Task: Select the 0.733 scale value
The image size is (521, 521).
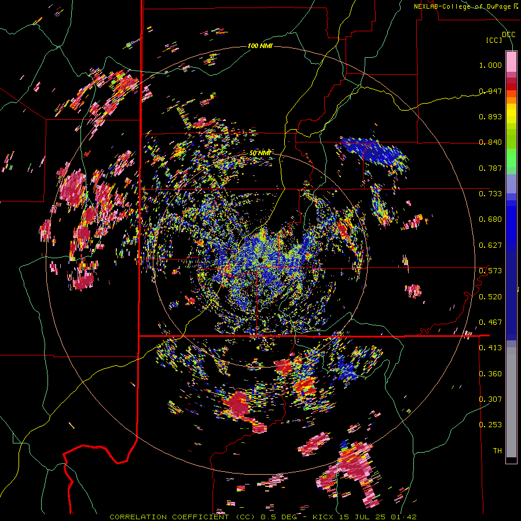Action: tap(490, 193)
